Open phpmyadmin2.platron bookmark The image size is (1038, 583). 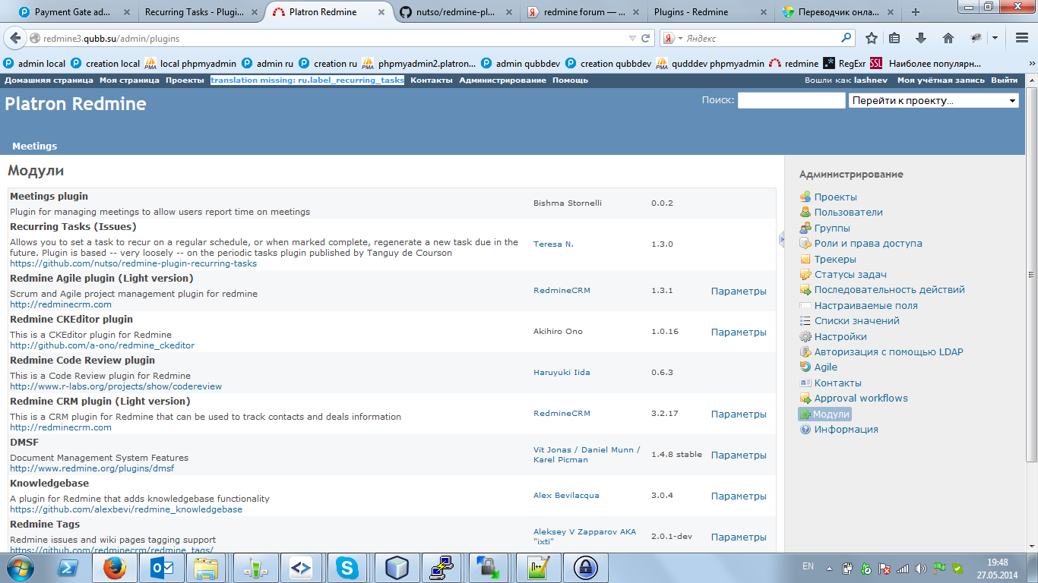pos(420,64)
